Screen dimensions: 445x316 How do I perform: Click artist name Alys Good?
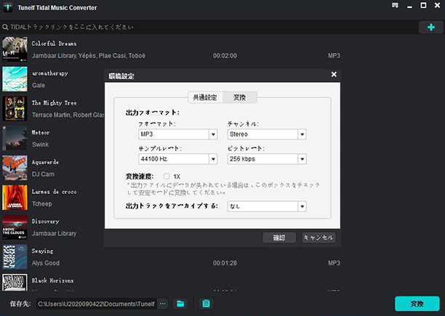coord(46,263)
